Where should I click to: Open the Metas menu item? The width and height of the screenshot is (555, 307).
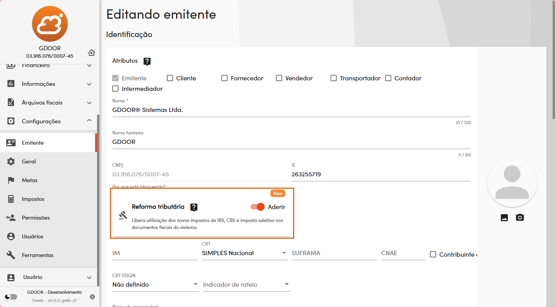point(48,180)
